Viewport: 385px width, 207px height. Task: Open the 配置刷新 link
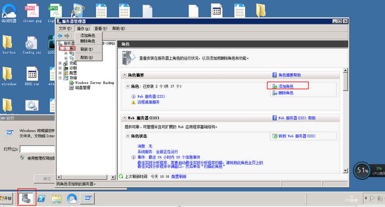(x=179, y=176)
